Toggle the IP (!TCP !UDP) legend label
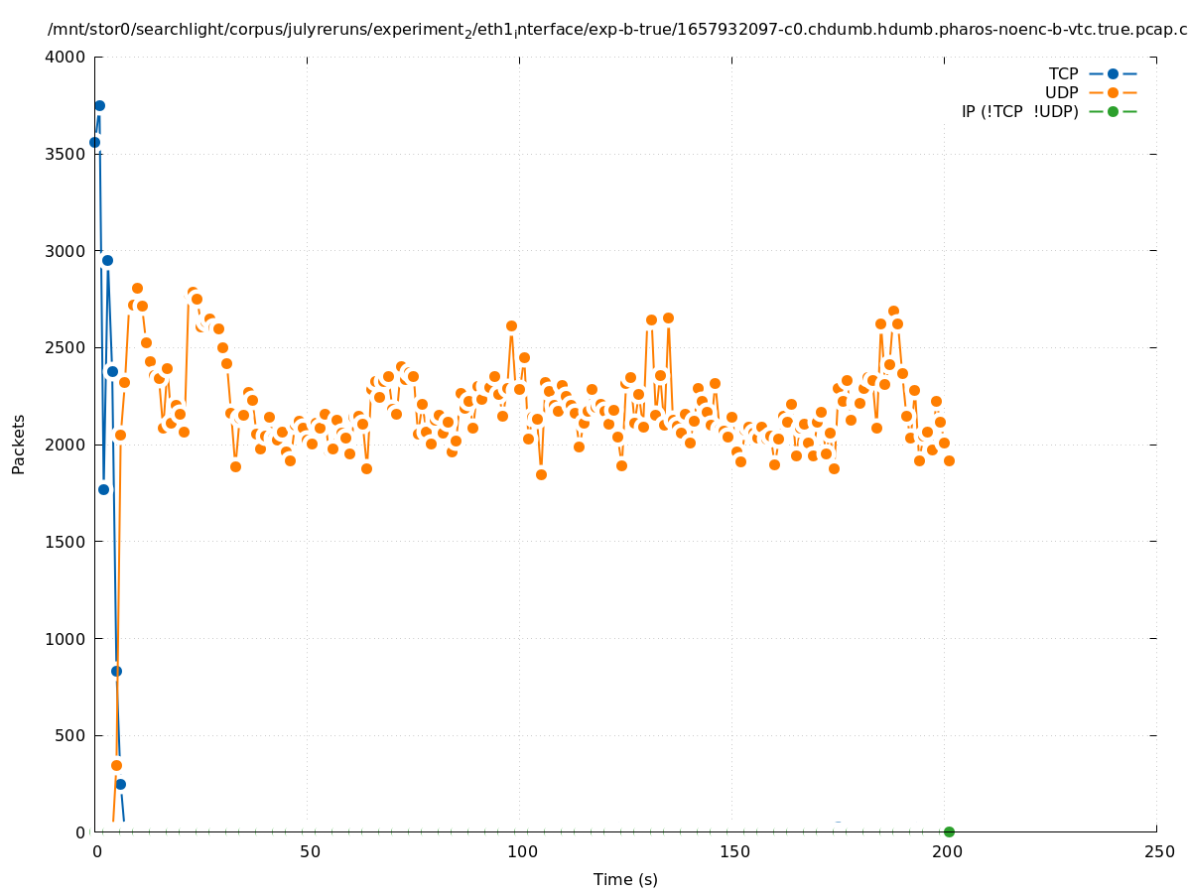Screen dimensions: 1188x893 [1019, 111]
